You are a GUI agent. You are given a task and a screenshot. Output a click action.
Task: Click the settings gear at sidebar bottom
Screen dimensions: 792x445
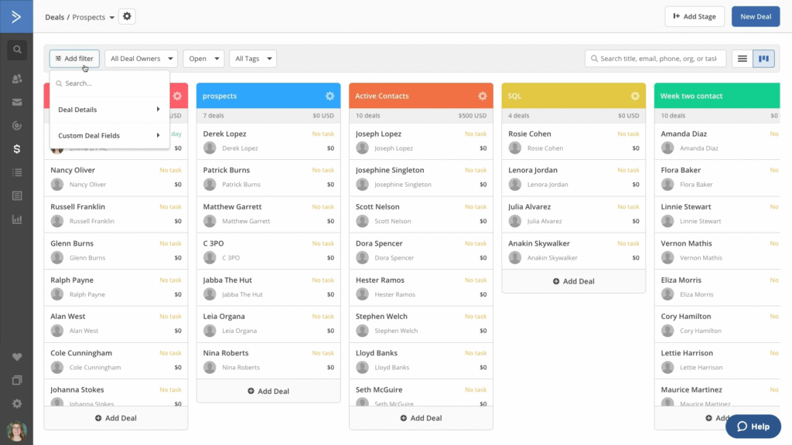16,403
